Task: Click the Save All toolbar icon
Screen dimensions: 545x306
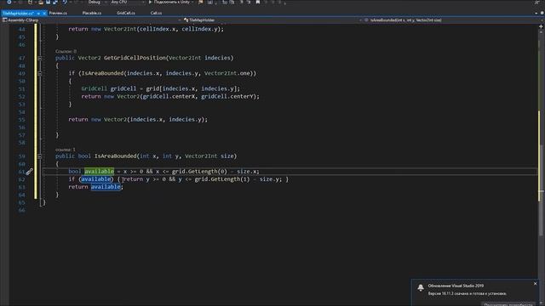Action: click(54, 2)
